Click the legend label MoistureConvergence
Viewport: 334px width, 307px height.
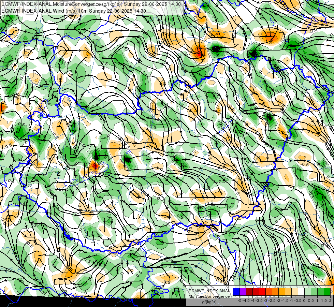[x=209, y=296]
